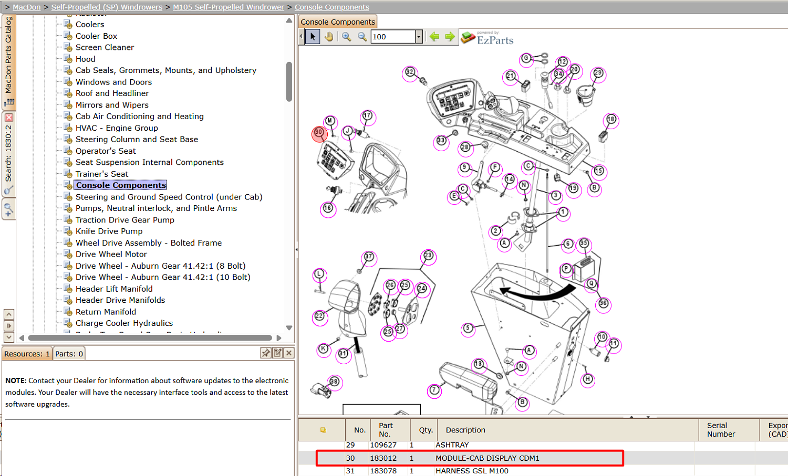This screenshot has height=476, width=788.
Task: Click callout 32 on the diagram
Action: coord(410,72)
